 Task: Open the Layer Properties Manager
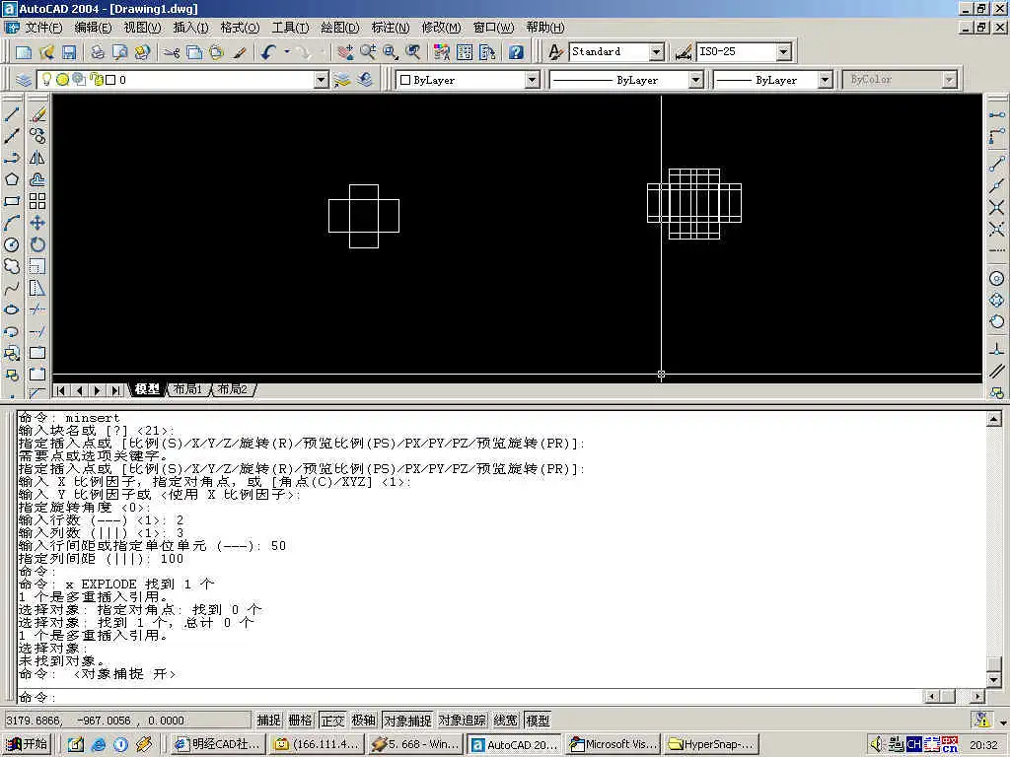click(24, 80)
